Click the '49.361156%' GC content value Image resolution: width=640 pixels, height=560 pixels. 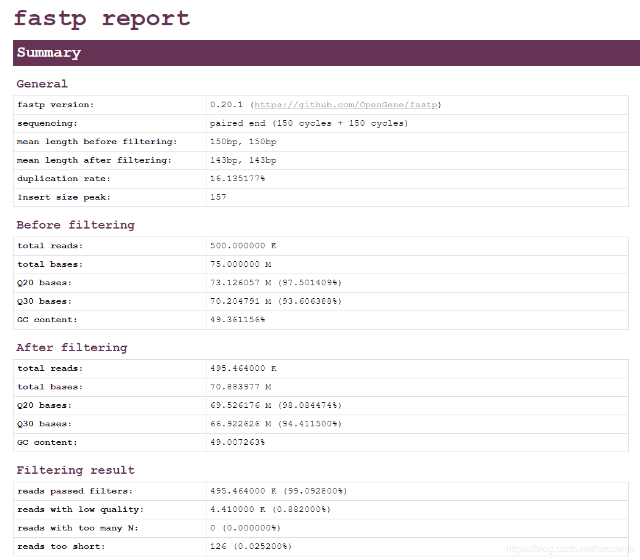click(238, 320)
